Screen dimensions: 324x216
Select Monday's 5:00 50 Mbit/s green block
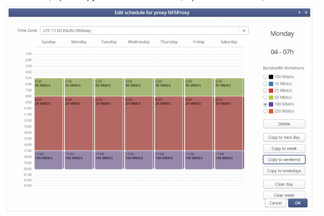coord(79,87)
